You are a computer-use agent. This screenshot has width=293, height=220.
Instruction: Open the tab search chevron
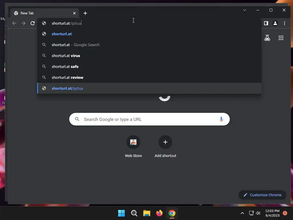tap(245, 10)
